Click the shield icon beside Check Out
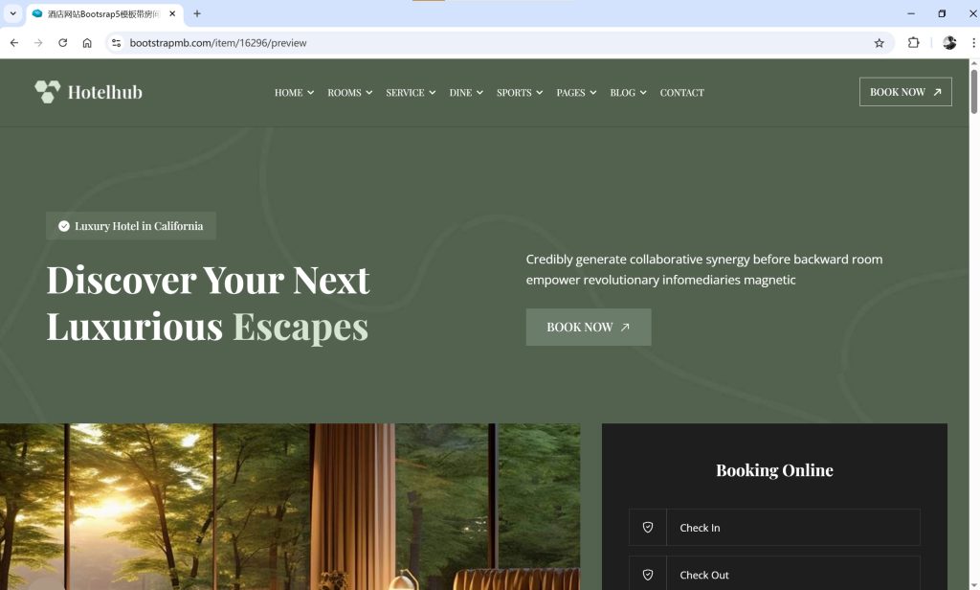 (648, 575)
